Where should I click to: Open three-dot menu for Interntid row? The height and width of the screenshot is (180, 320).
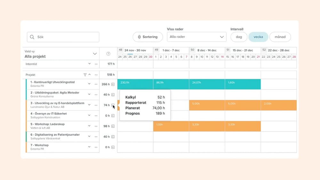[96, 64]
